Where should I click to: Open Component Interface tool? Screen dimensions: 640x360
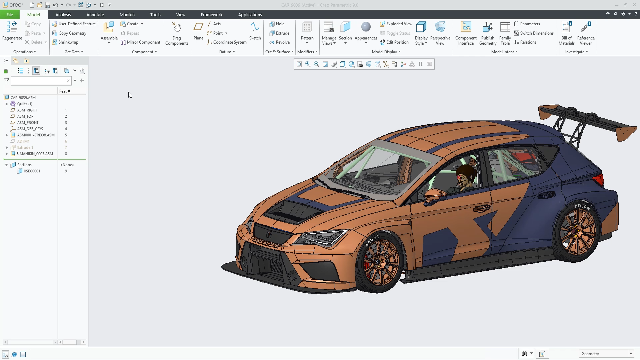(x=466, y=33)
